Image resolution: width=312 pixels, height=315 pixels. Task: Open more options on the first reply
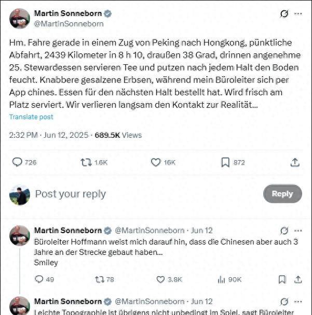[298, 231]
